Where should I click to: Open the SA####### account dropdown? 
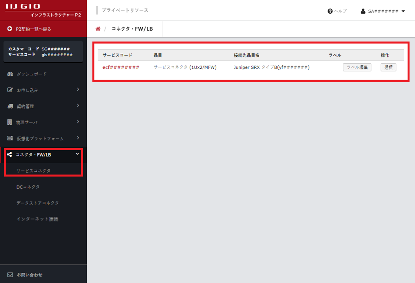[x=383, y=11]
